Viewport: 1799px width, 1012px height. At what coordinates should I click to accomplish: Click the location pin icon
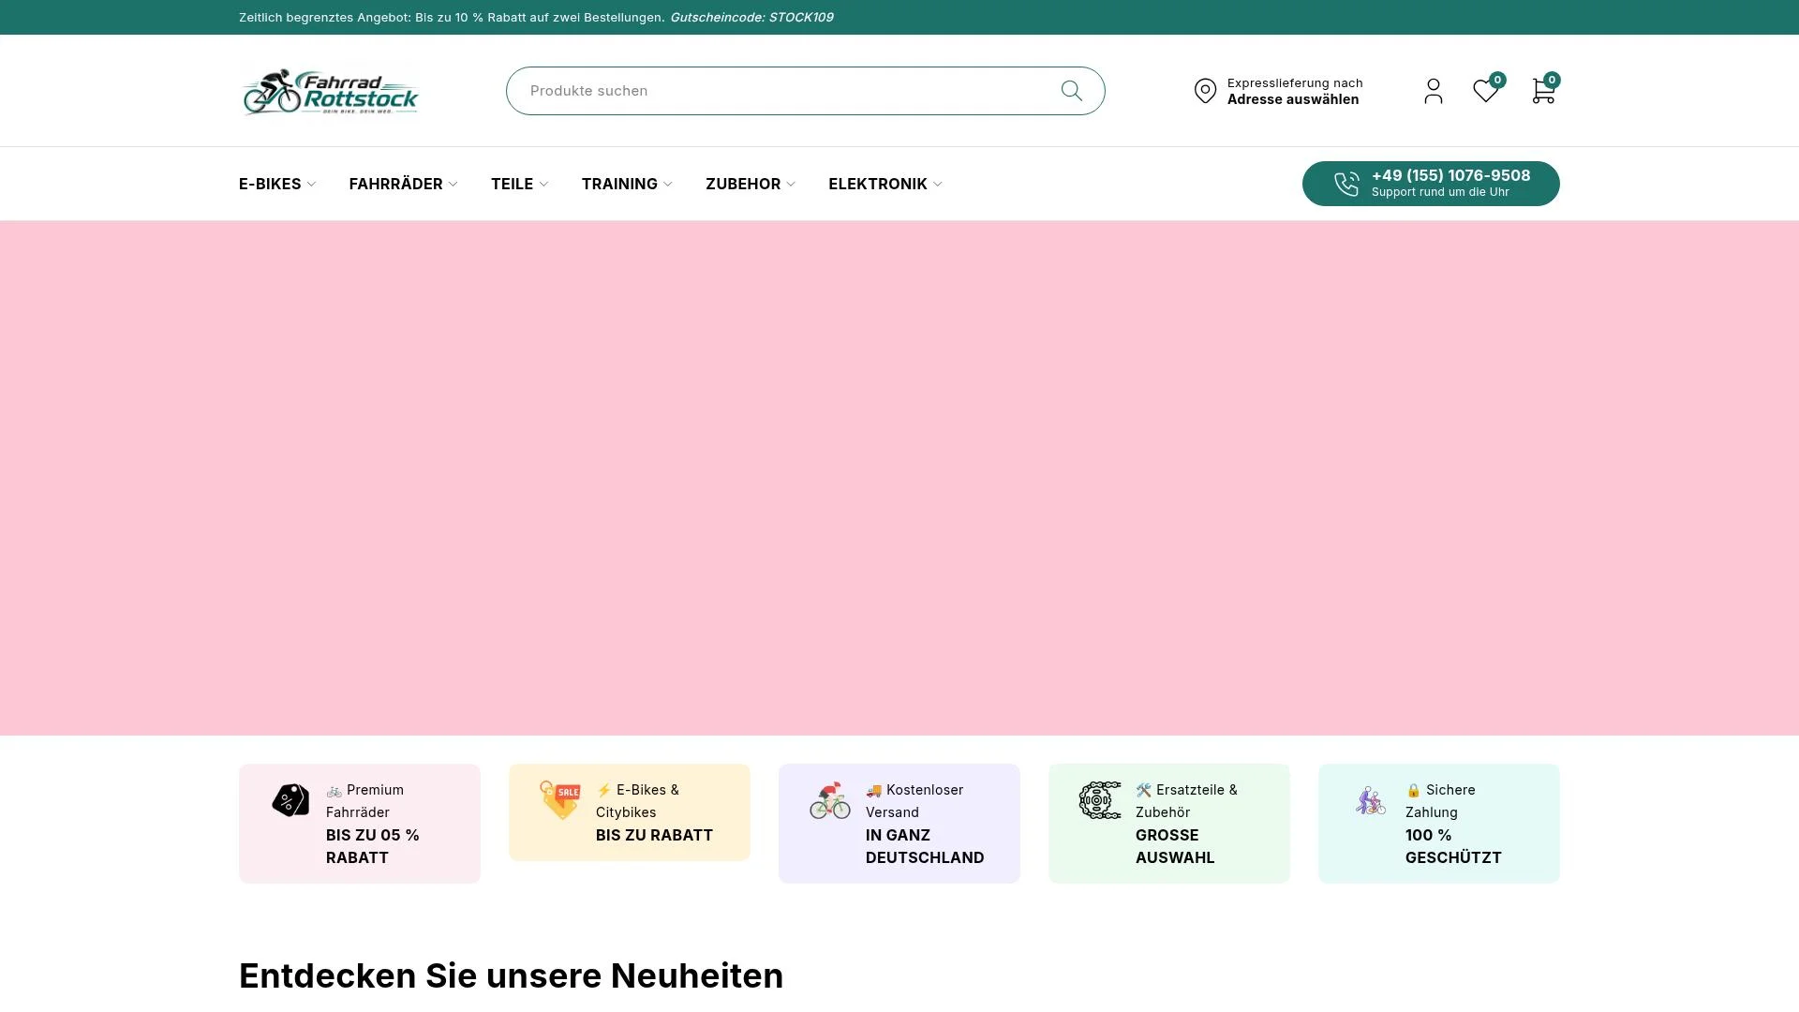(1205, 91)
